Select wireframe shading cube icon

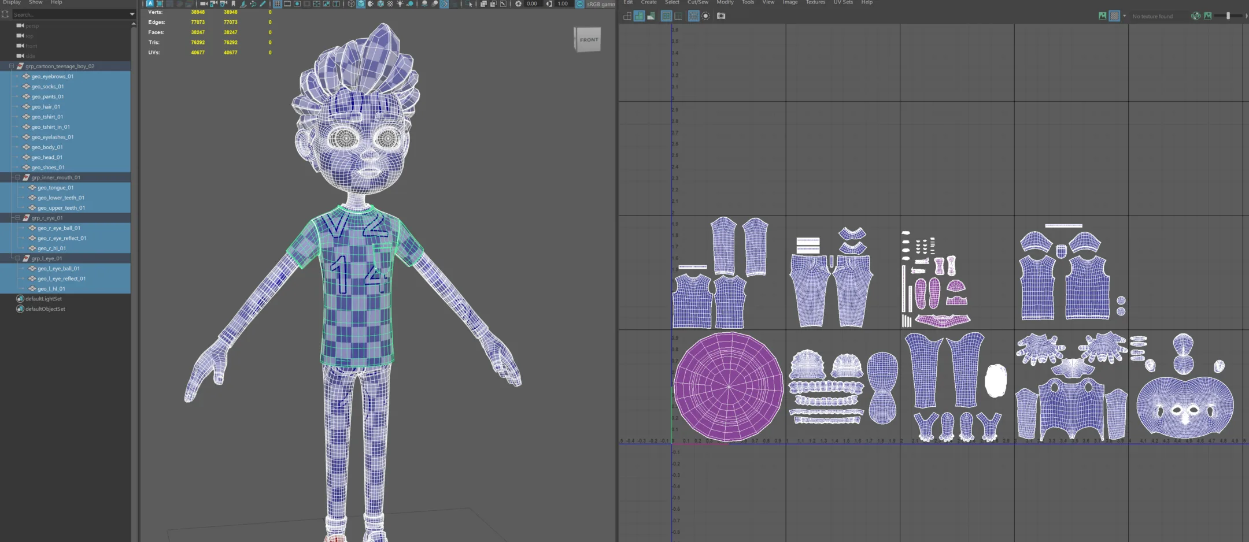[x=351, y=3]
